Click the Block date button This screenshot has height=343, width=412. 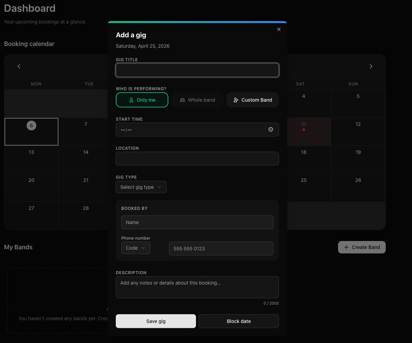click(239, 321)
